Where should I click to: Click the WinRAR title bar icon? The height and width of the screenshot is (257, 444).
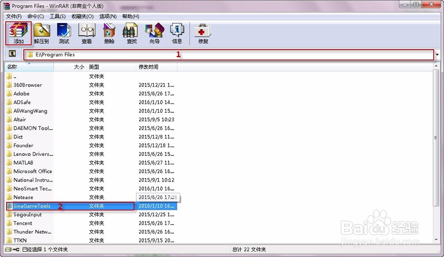(6, 6)
